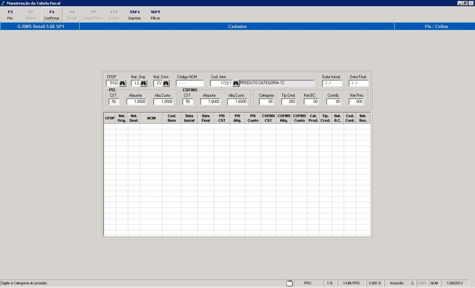Image resolution: width=475 pixels, height=288 pixels.
Task: Open the Nat. Dest. binoculars lookup
Action: (x=166, y=83)
